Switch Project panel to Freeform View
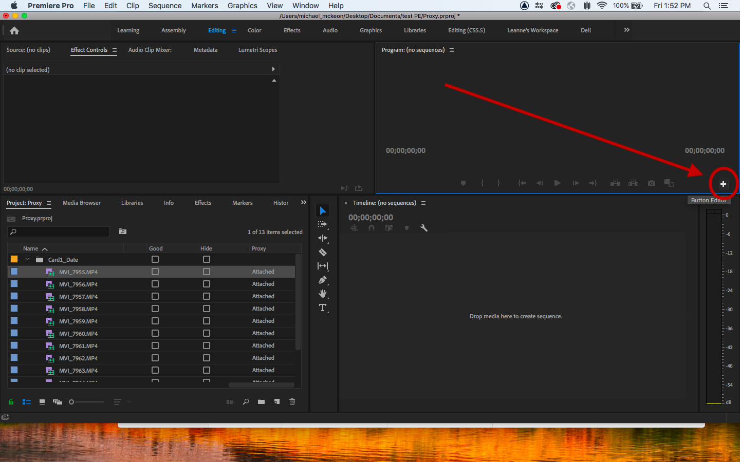Viewport: 740px width, 462px height. (x=58, y=402)
